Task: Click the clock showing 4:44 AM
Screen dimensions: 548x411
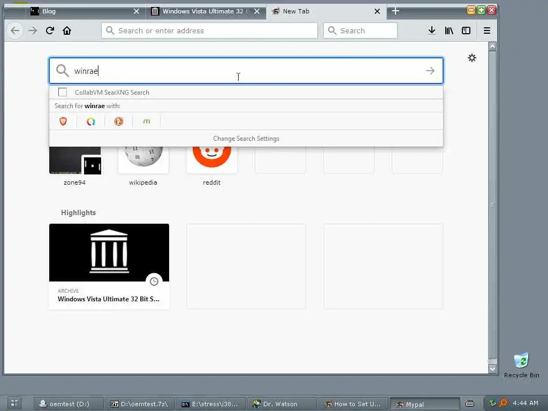Action: coord(526,403)
